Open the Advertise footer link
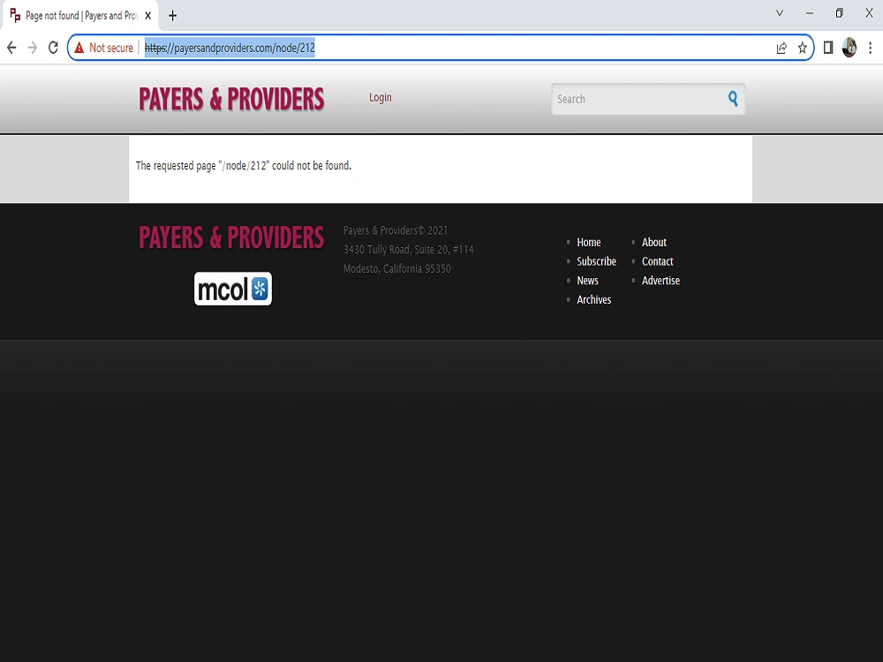Image resolution: width=883 pixels, height=662 pixels. coord(660,281)
